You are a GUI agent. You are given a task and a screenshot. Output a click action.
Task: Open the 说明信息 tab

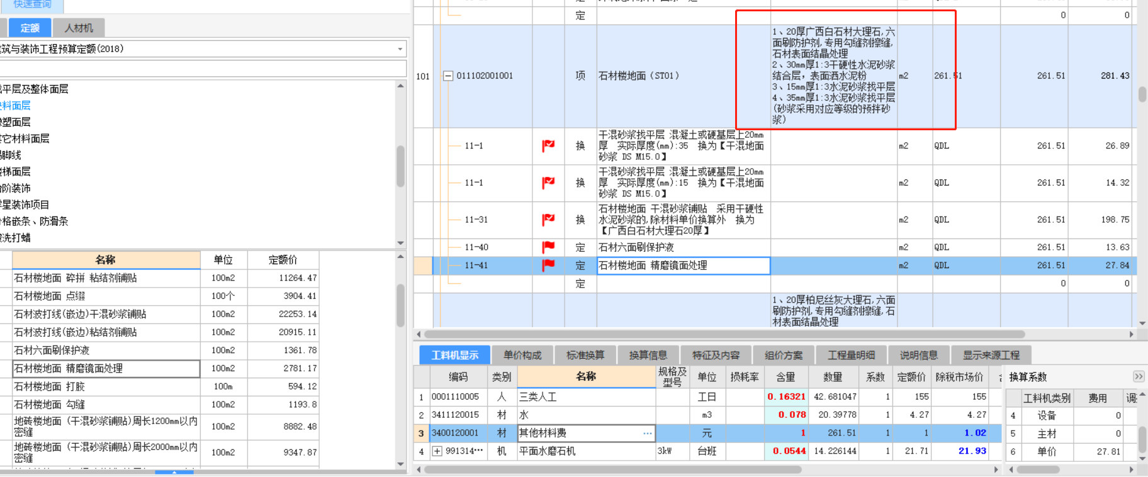919,355
